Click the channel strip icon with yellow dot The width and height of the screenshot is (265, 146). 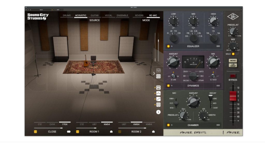click(158, 87)
